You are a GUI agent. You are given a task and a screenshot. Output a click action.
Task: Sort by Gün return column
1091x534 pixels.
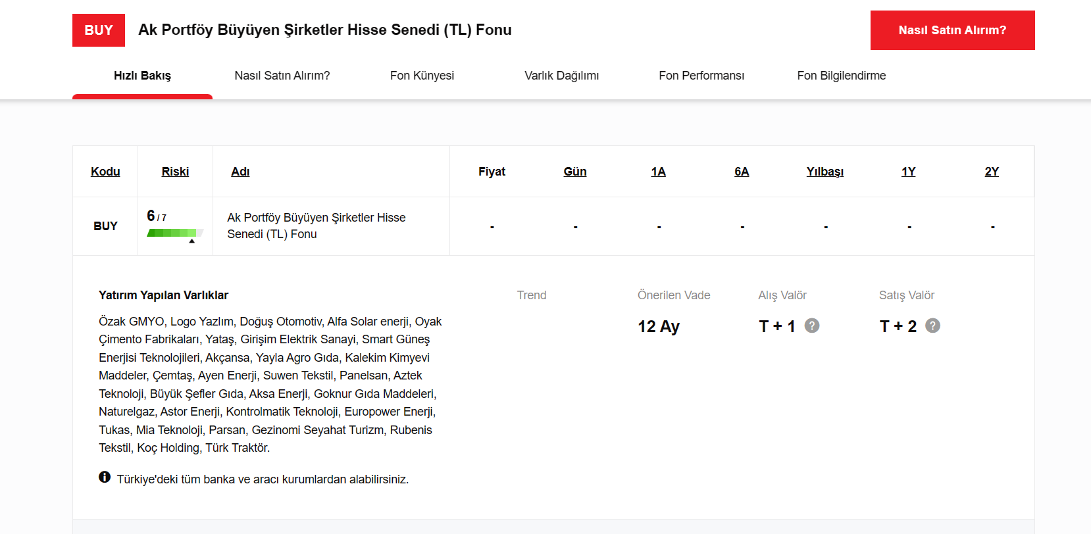tap(575, 172)
